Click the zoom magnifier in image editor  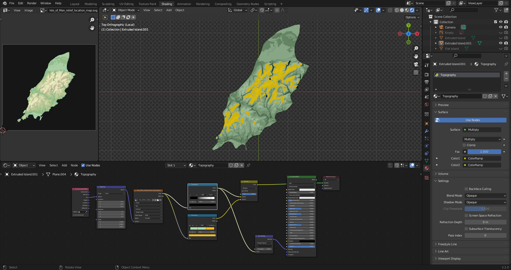click(x=92, y=20)
